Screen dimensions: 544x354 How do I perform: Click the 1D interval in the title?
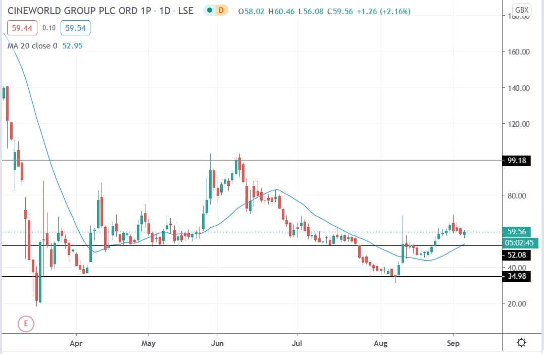165,11
